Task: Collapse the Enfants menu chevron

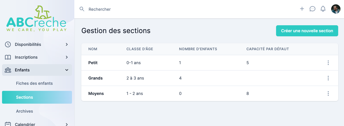Action: (67, 70)
